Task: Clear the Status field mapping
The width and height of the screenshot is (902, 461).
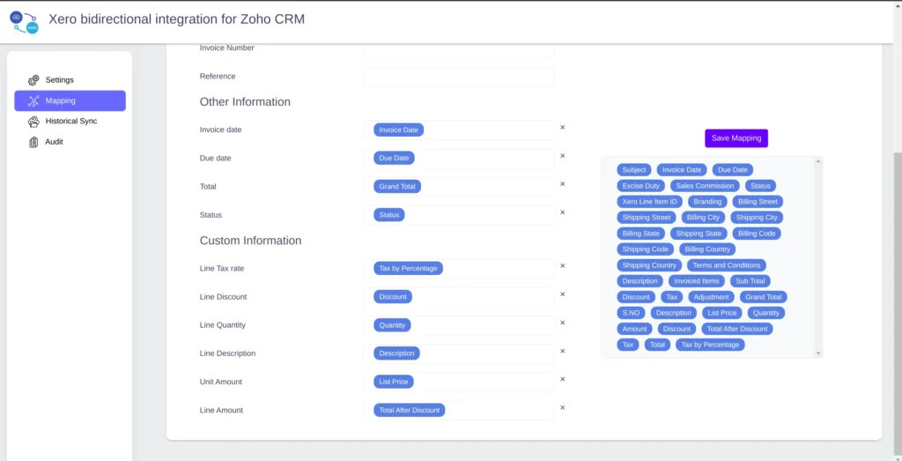Action: tap(563, 212)
